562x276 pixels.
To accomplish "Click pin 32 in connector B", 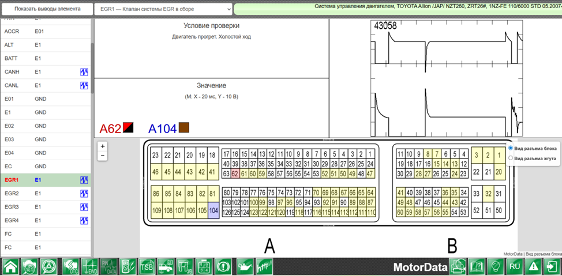I will 488,194.
